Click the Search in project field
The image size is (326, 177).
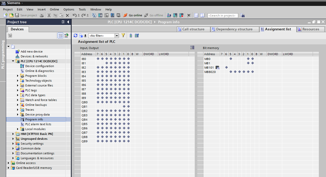tap(223, 16)
